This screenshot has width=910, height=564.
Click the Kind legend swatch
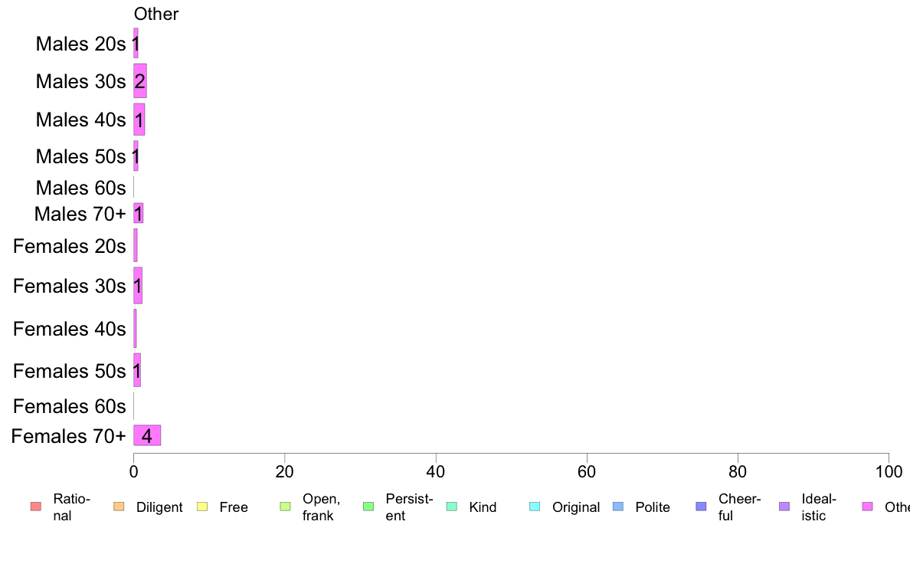coord(451,507)
